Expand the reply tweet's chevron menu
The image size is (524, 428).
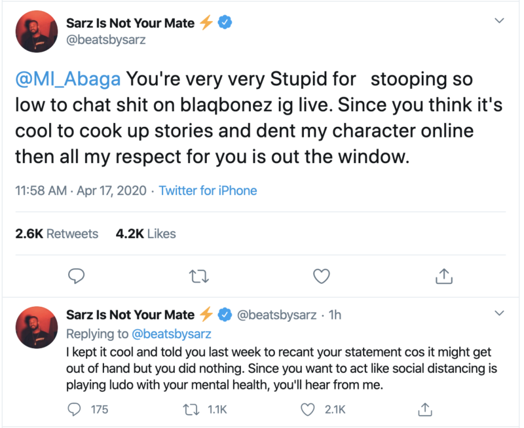tap(500, 313)
